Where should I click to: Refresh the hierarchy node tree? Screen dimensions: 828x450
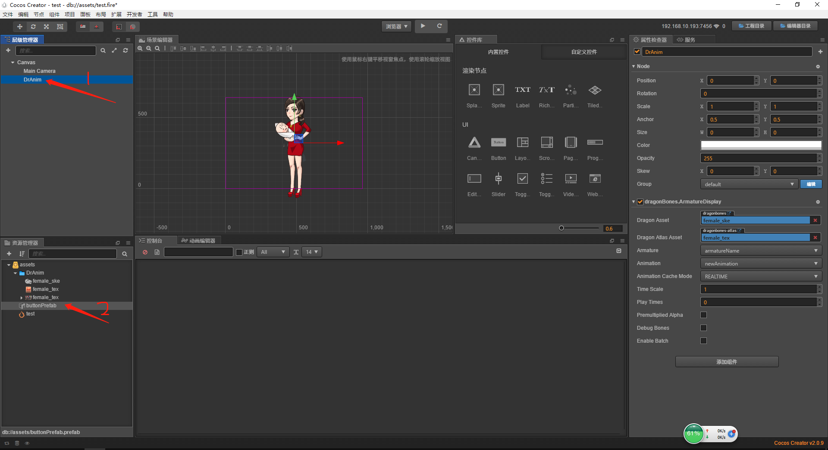[x=125, y=50]
